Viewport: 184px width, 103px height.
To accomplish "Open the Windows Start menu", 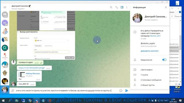I will click(3, 100).
